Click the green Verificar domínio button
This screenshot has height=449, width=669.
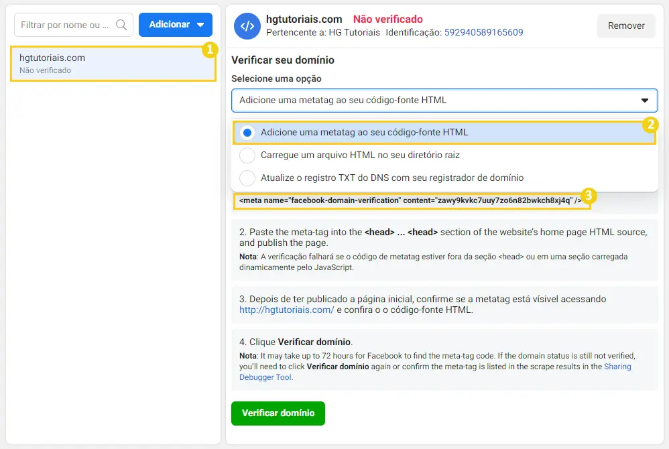click(x=278, y=413)
